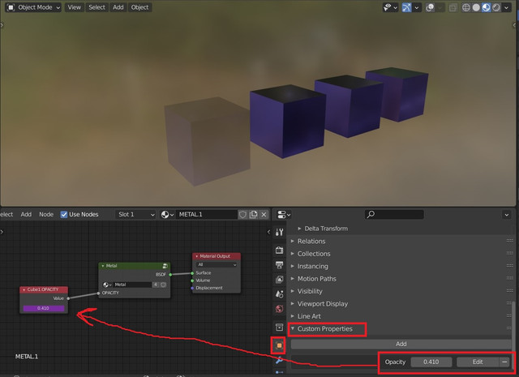Open the Modifiers properties tab
The height and width of the screenshot is (377, 519).
279,360
